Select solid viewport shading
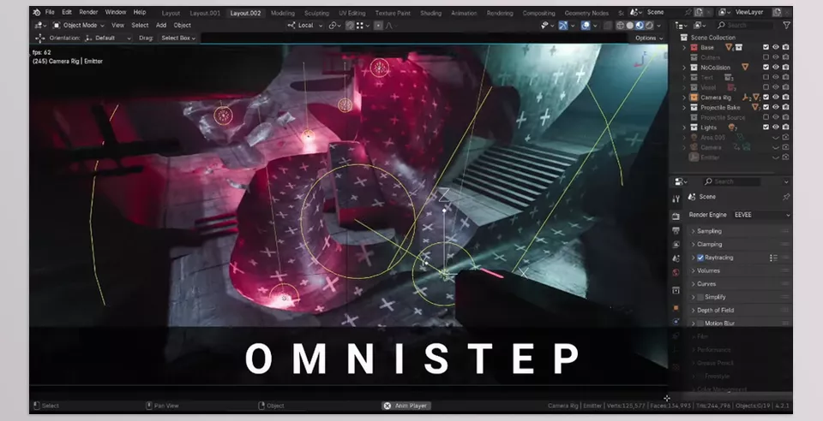 (630, 25)
